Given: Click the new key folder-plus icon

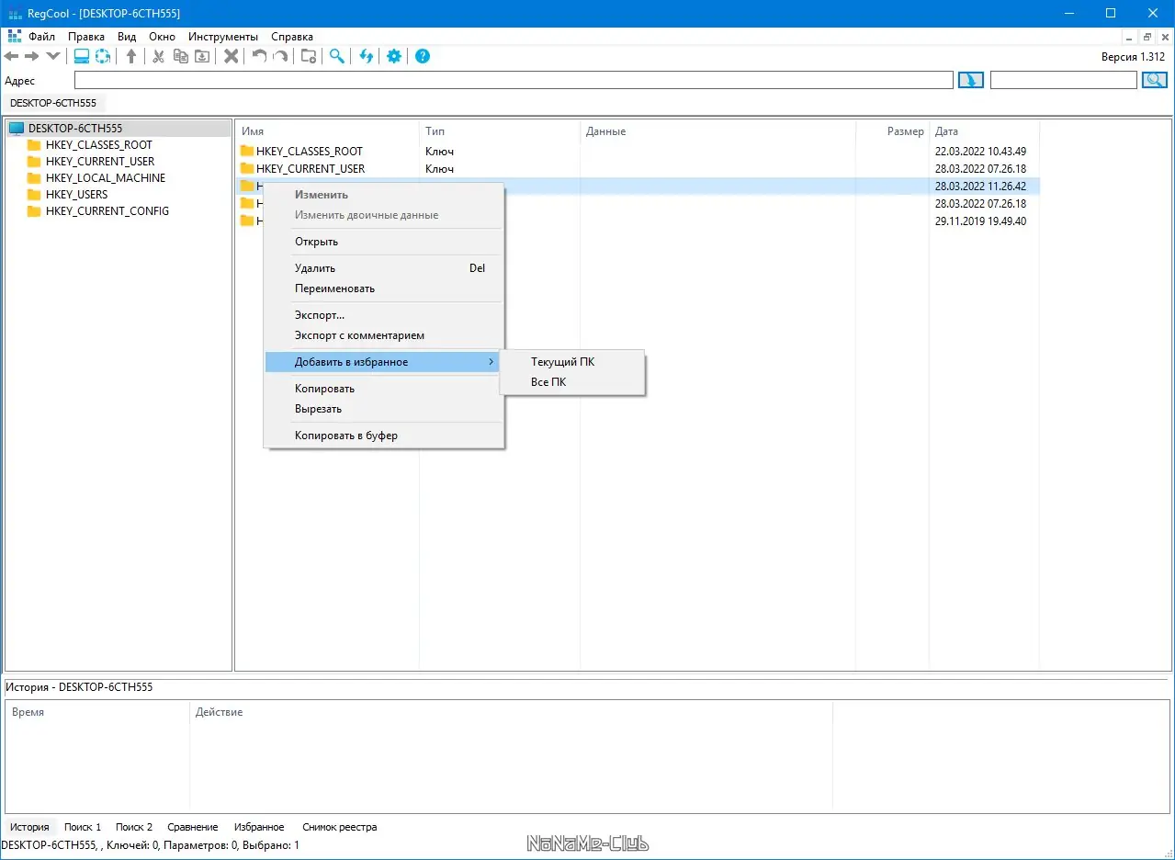Looking at the screenshot, I should [309, 56].
